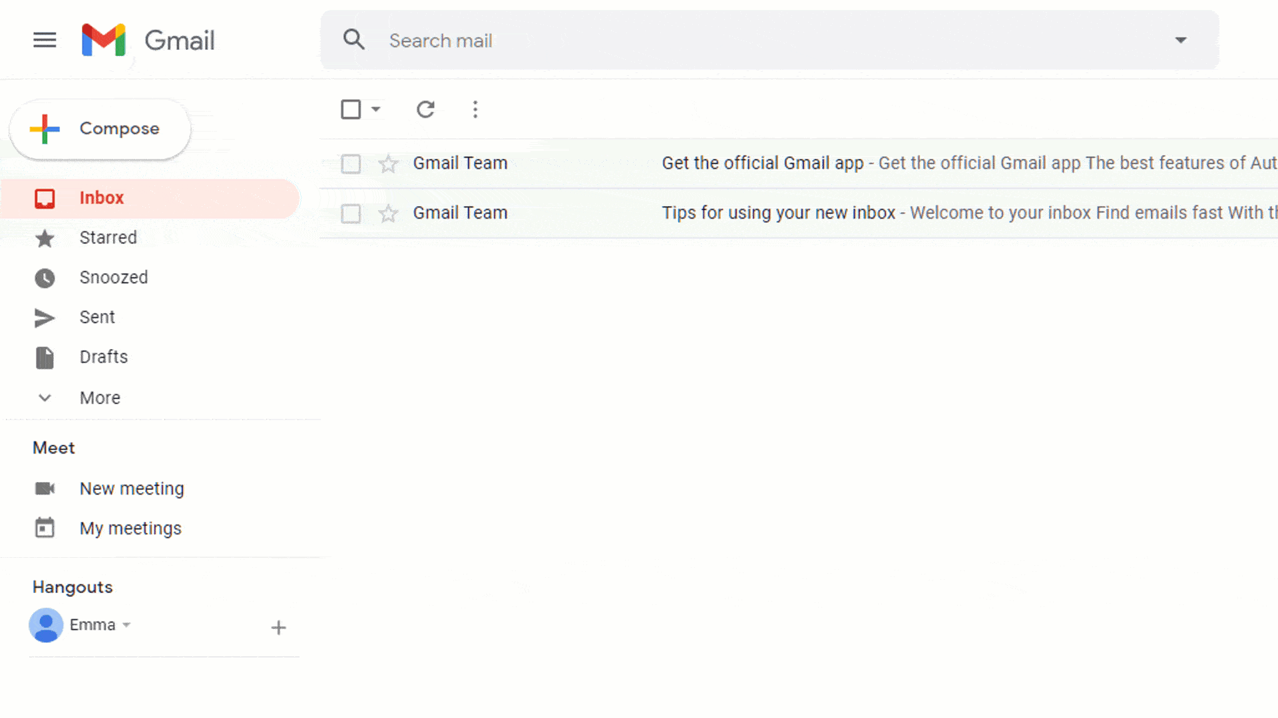Open the 'Get the official Gmail app' message

(x=799, y=164)
